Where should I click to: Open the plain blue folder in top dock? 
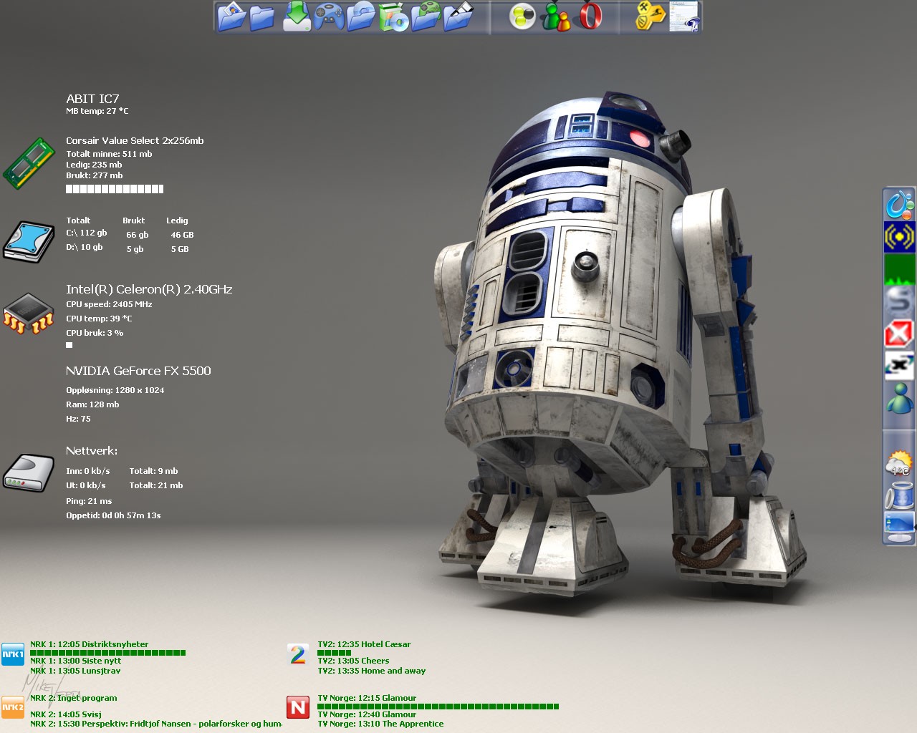pyautogui.click(x=262, y=17)
